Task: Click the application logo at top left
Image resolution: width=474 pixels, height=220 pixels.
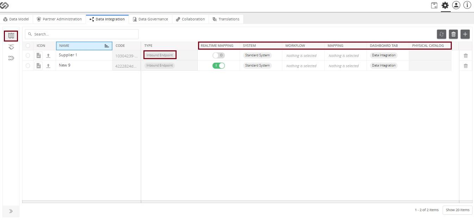Action: point(5,5)
